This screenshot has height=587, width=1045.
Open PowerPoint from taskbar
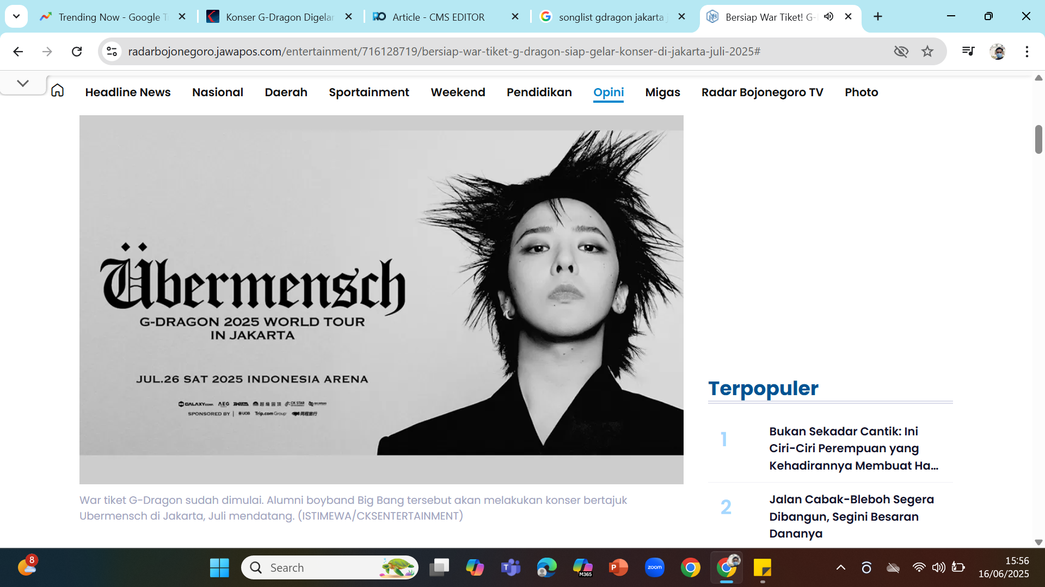pyautogui.click(x=618, y=567)
